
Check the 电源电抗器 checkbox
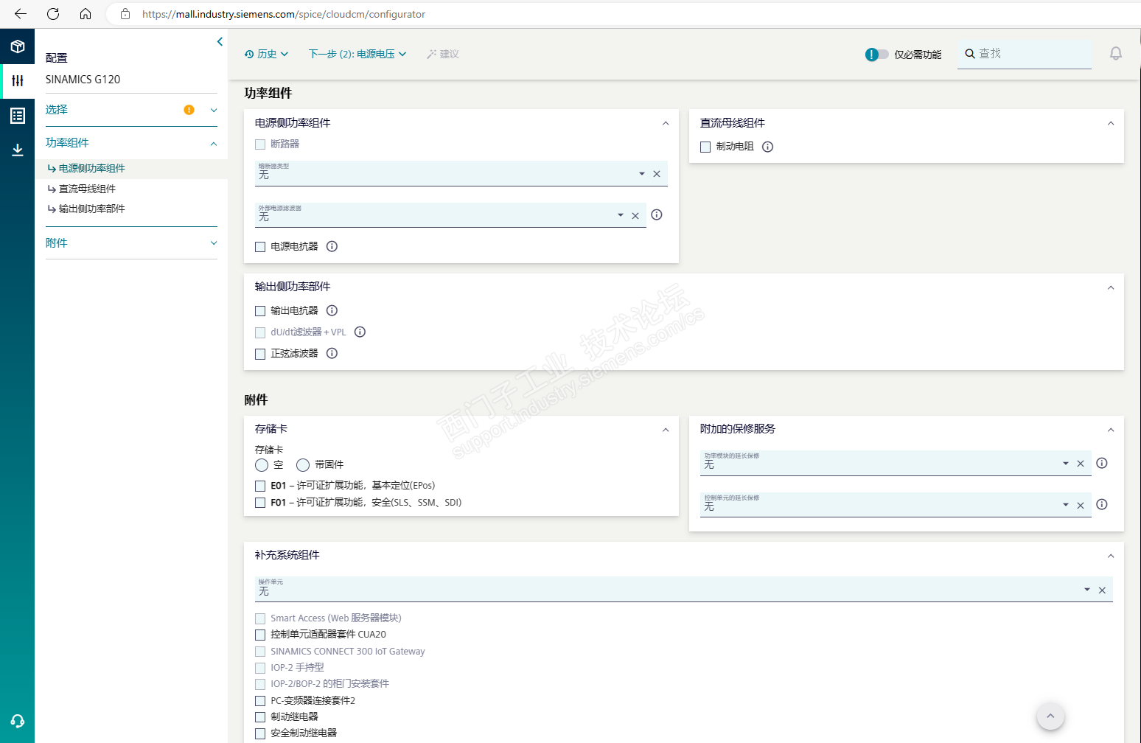(260, 247)
